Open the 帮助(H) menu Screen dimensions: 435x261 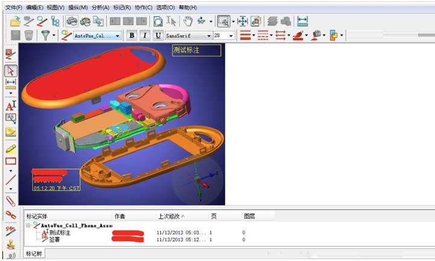point(188,7)
